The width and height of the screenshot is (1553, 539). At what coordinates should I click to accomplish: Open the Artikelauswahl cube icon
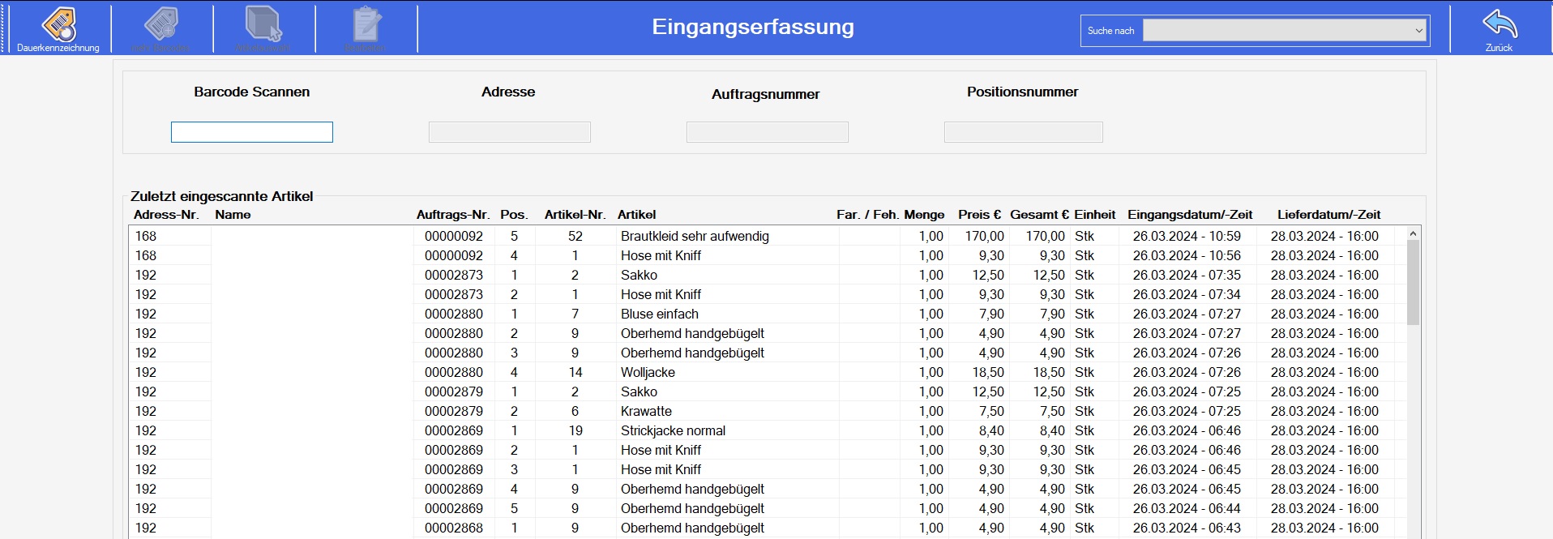pos(263,28)
